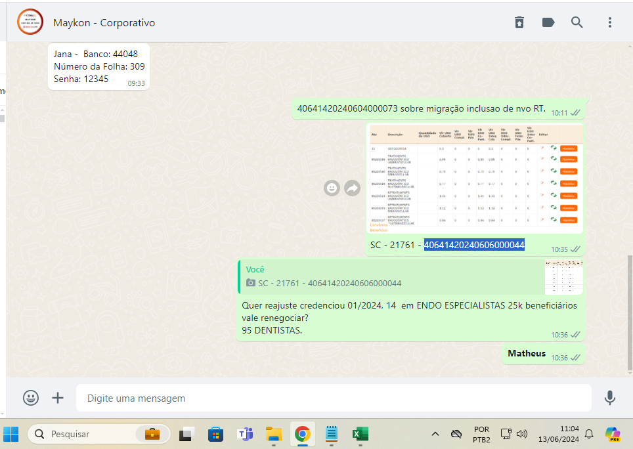Click the chat vertical scrollbar
Screen dimensions: 633x449
pyautogui.click(x=630, y=312)
